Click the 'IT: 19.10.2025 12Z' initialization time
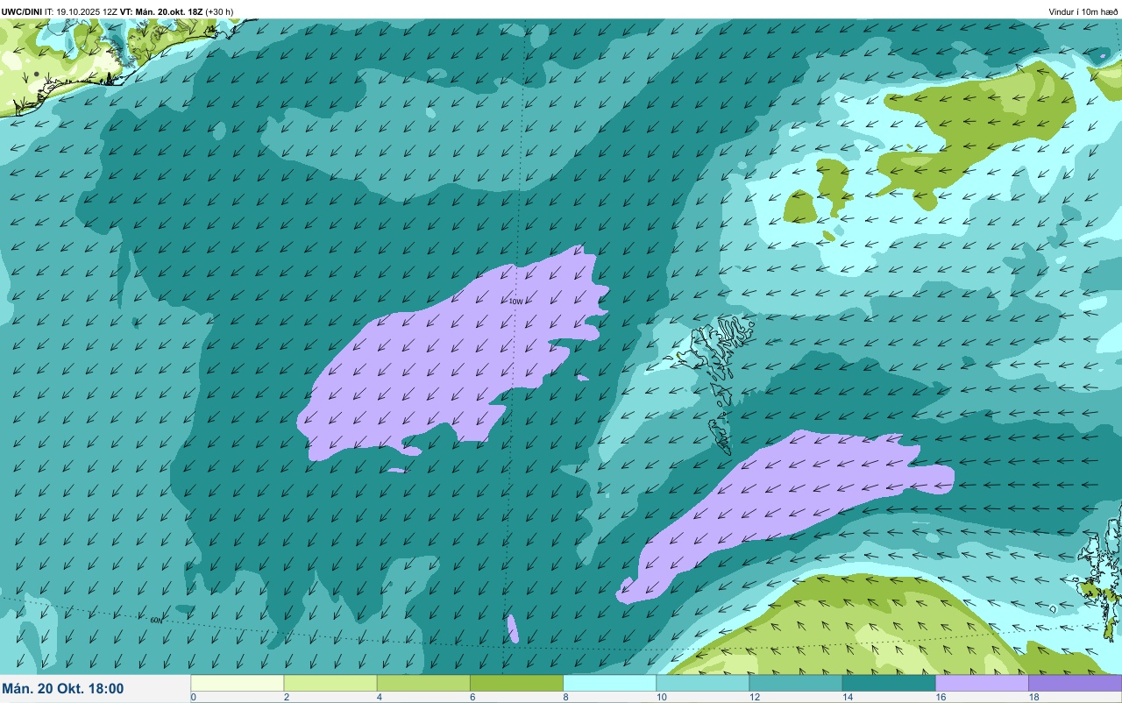The image size is (1122, 703). tap(81, 11)
